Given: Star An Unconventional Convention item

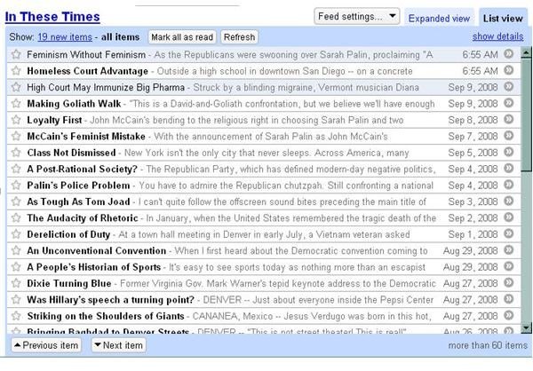Looking at the screenshot, I should coord(16,250).
